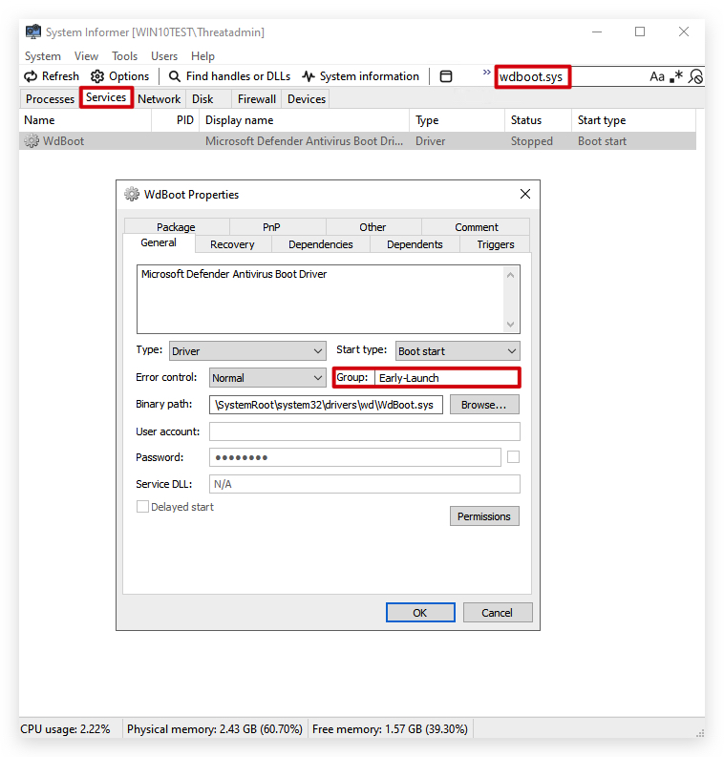Click the description text box

point(320,299)
